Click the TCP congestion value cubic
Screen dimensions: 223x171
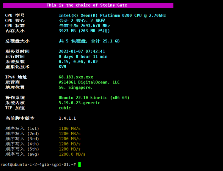click(x=65, y=108)
